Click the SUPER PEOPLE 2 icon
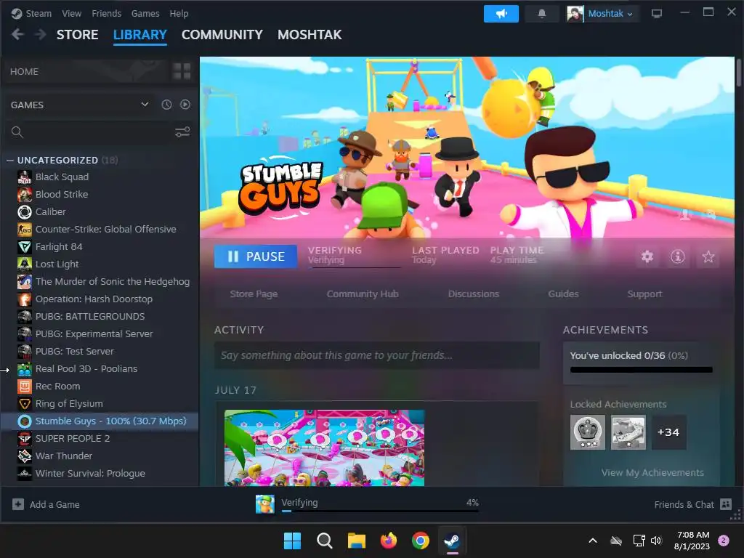Image resolution: width=744 pixels, height=558 pixels. click(25, 439)
